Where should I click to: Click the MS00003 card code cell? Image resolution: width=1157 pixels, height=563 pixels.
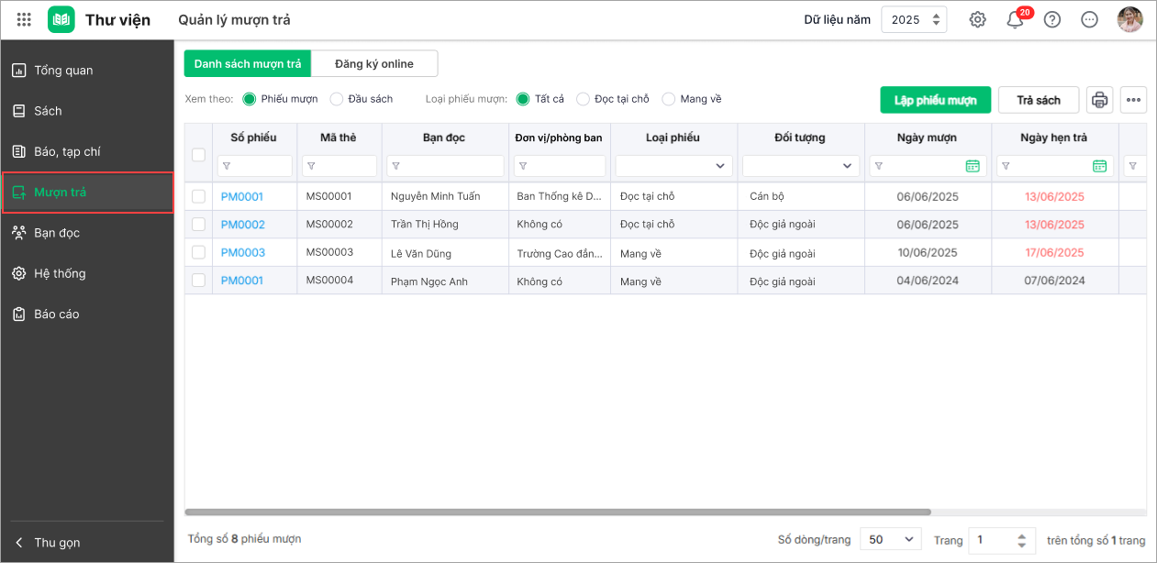pyautogui.click(x=329, y=252)
